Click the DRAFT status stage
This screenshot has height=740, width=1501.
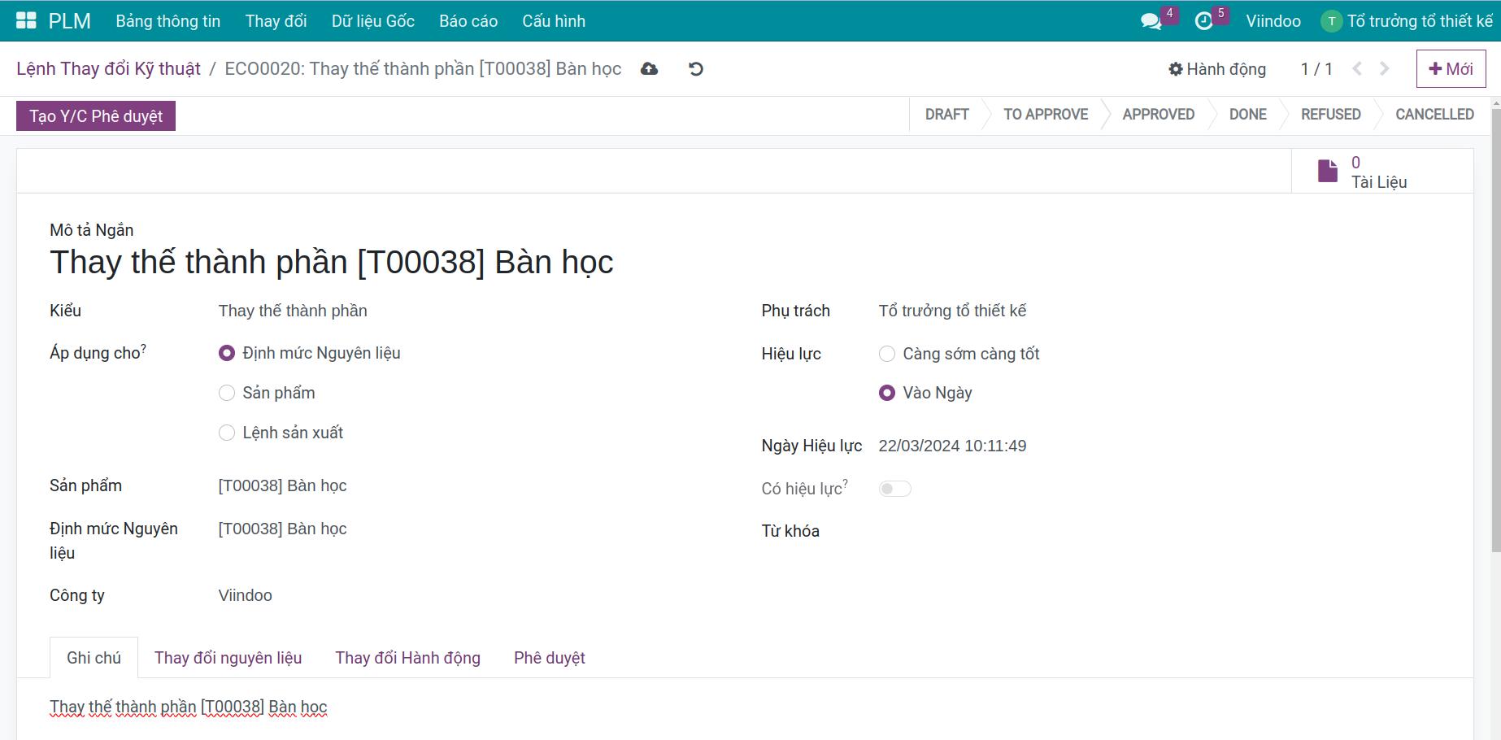pos(947,115)
